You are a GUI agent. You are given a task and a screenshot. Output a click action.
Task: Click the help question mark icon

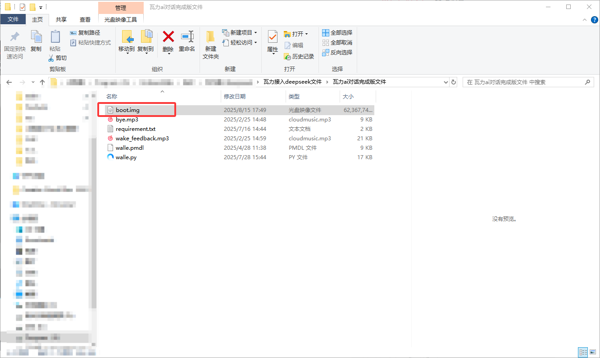[594, 20]
